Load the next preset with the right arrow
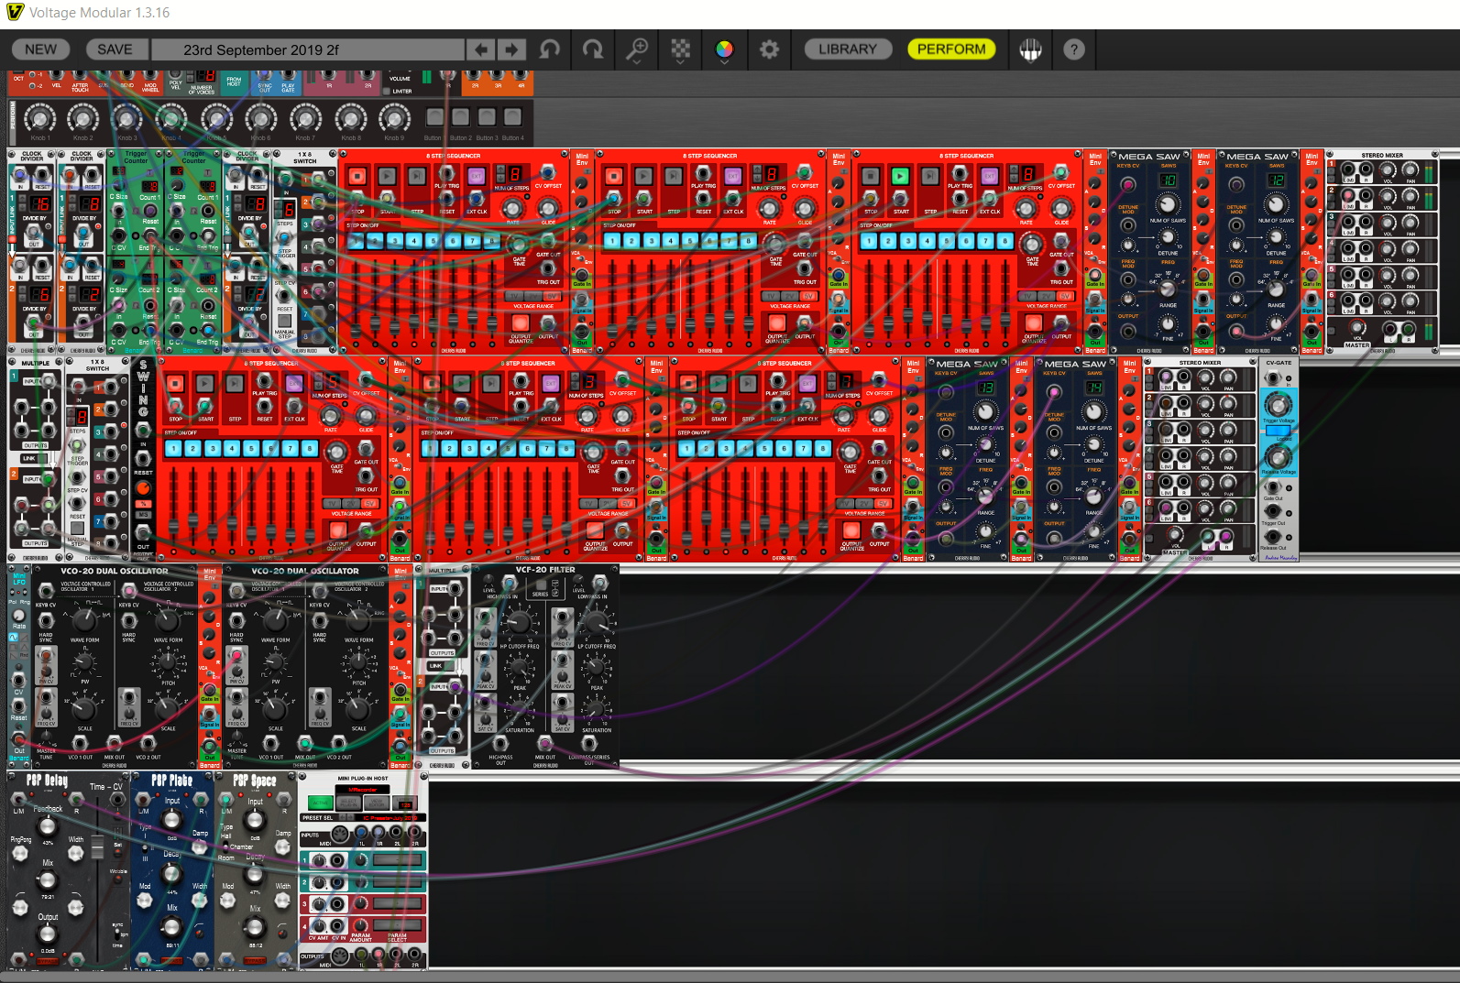 (512, 49)
